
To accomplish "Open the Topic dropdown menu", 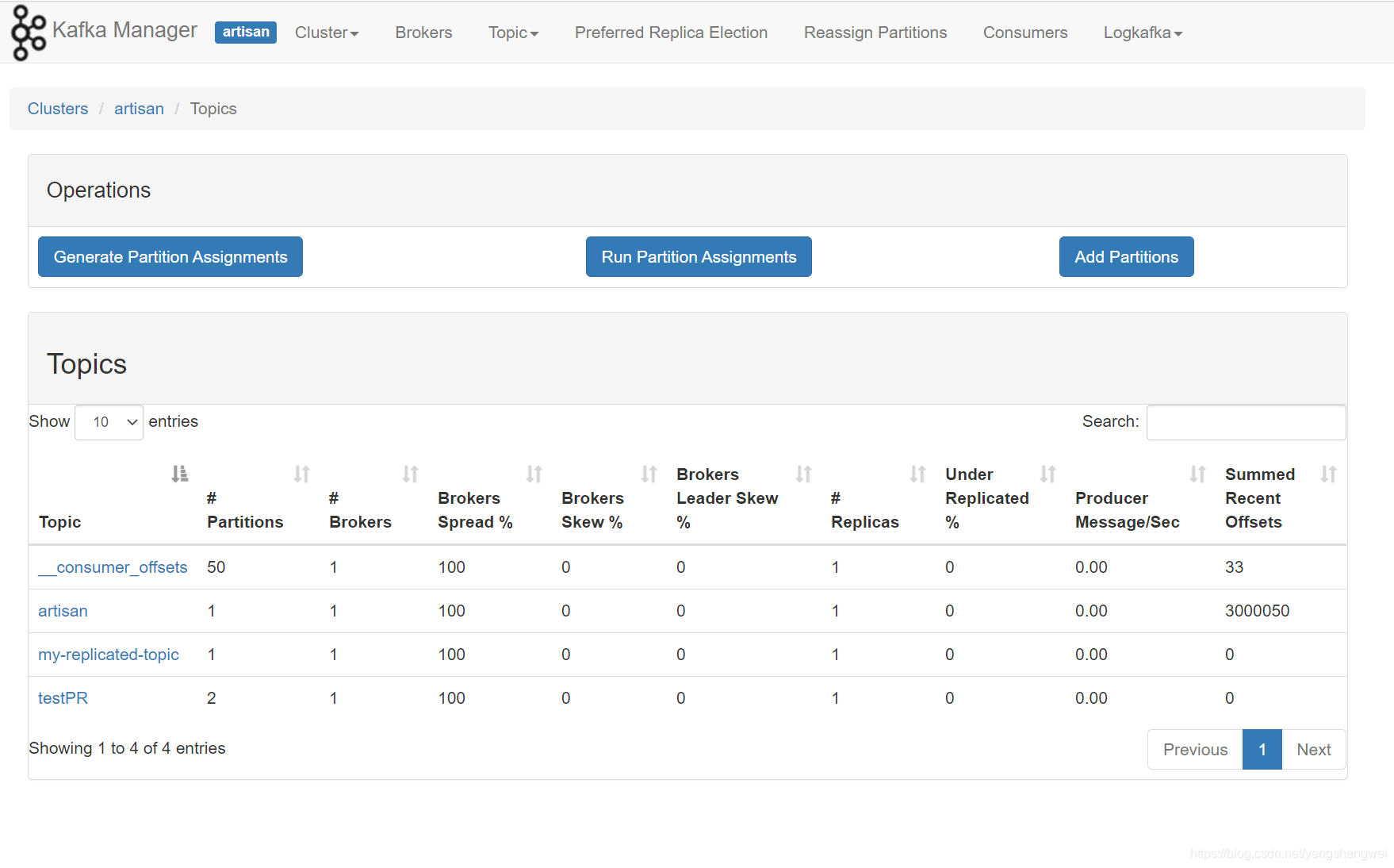I will click(513, 33).
